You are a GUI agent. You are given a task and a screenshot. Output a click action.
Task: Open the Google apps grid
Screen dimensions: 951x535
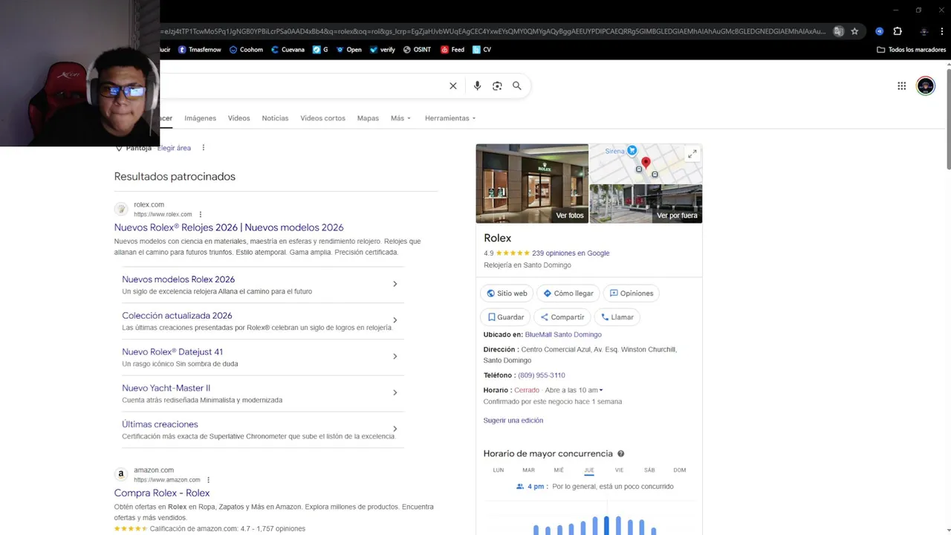901,86
